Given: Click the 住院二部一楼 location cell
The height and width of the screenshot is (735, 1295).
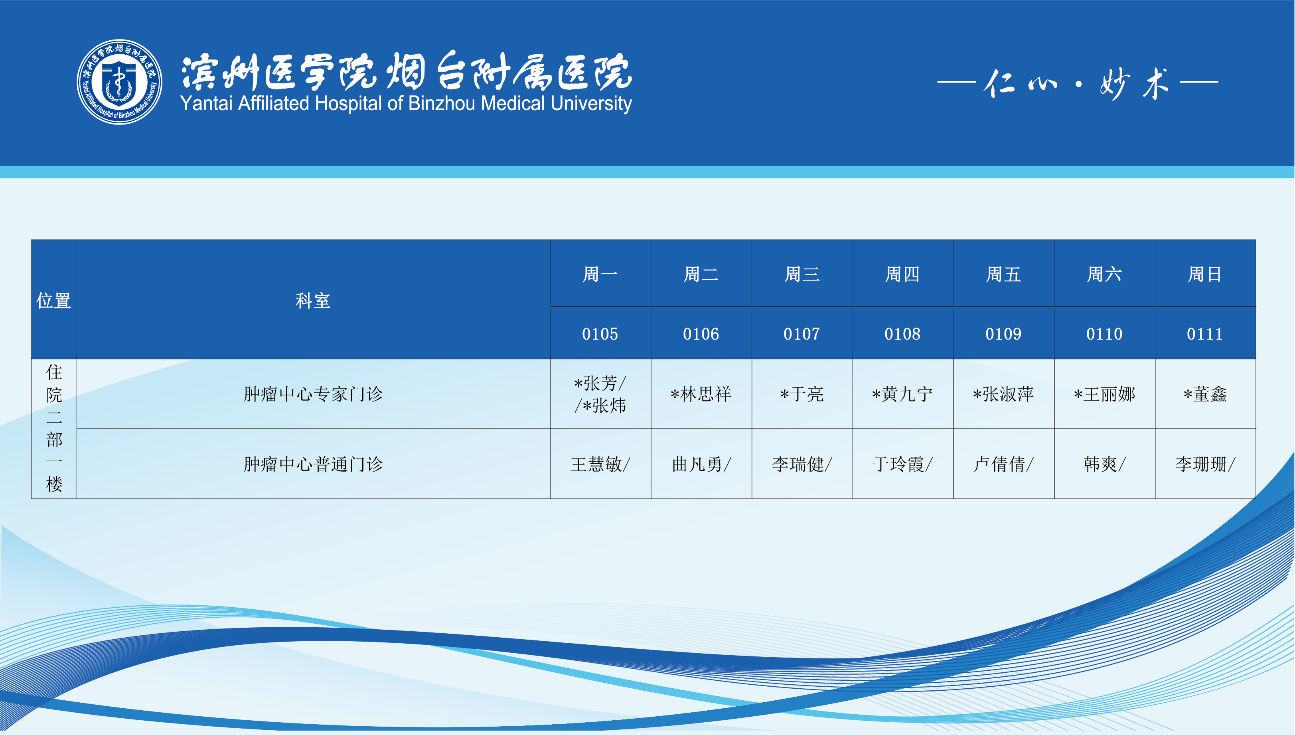Looking at the screenshot, I should click(54, 428).
